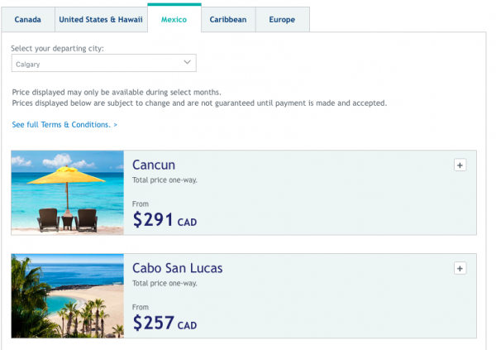Select the Cabo San Lucas title

[178, 268]
